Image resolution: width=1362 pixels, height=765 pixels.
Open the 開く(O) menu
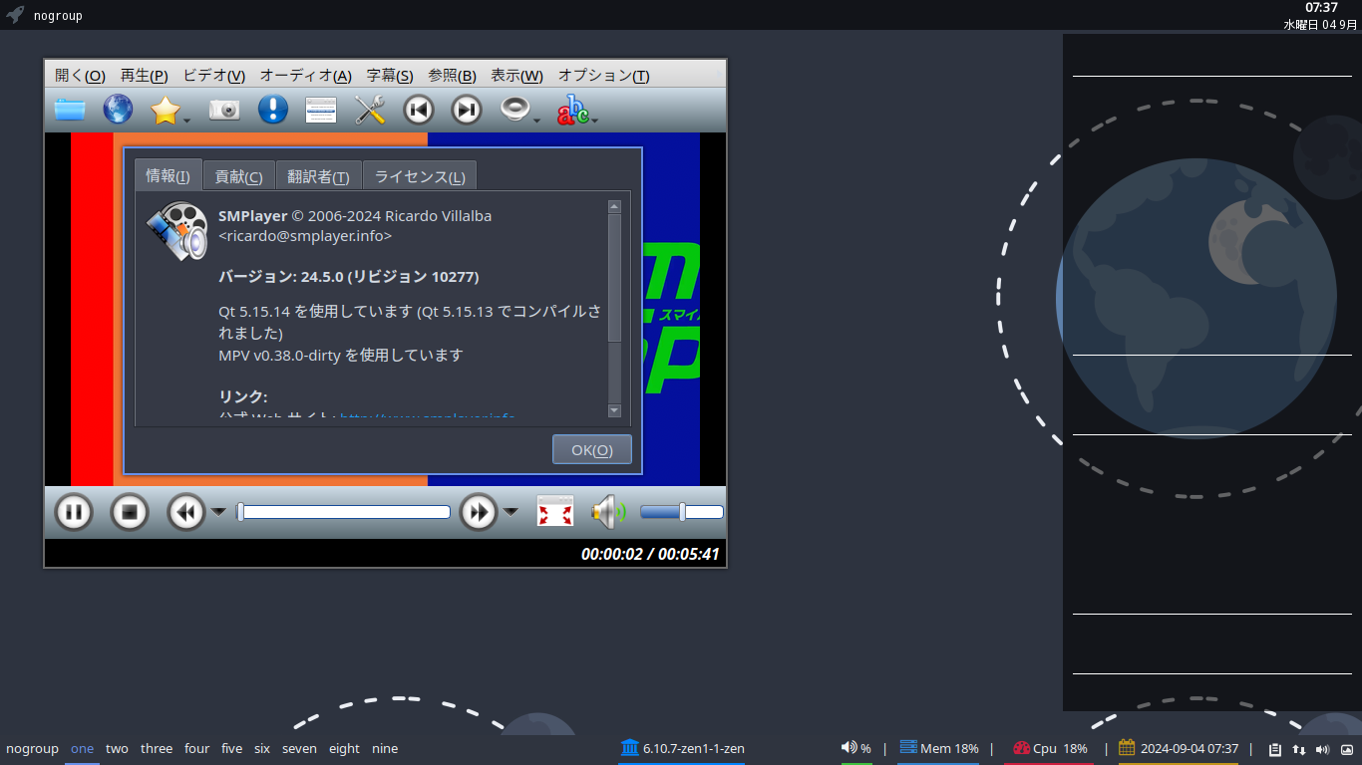point(80,75)
